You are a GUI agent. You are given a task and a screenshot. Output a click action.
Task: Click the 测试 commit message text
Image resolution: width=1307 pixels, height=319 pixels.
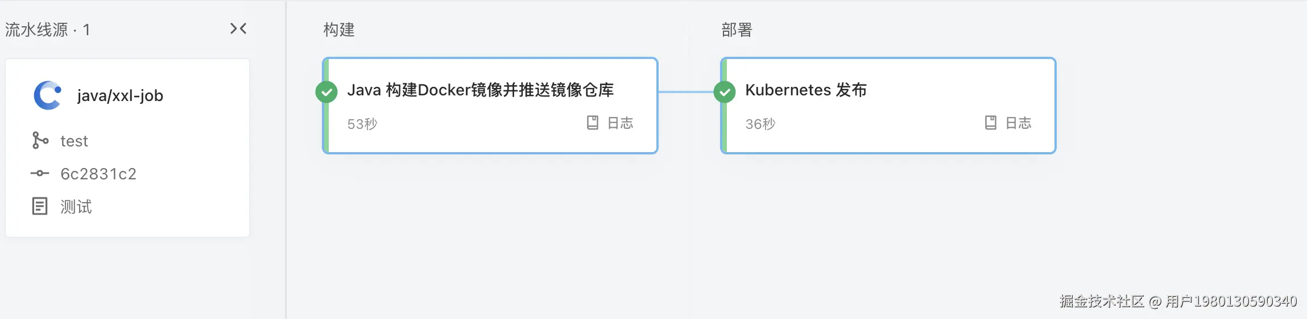click(x=76, y=207)
